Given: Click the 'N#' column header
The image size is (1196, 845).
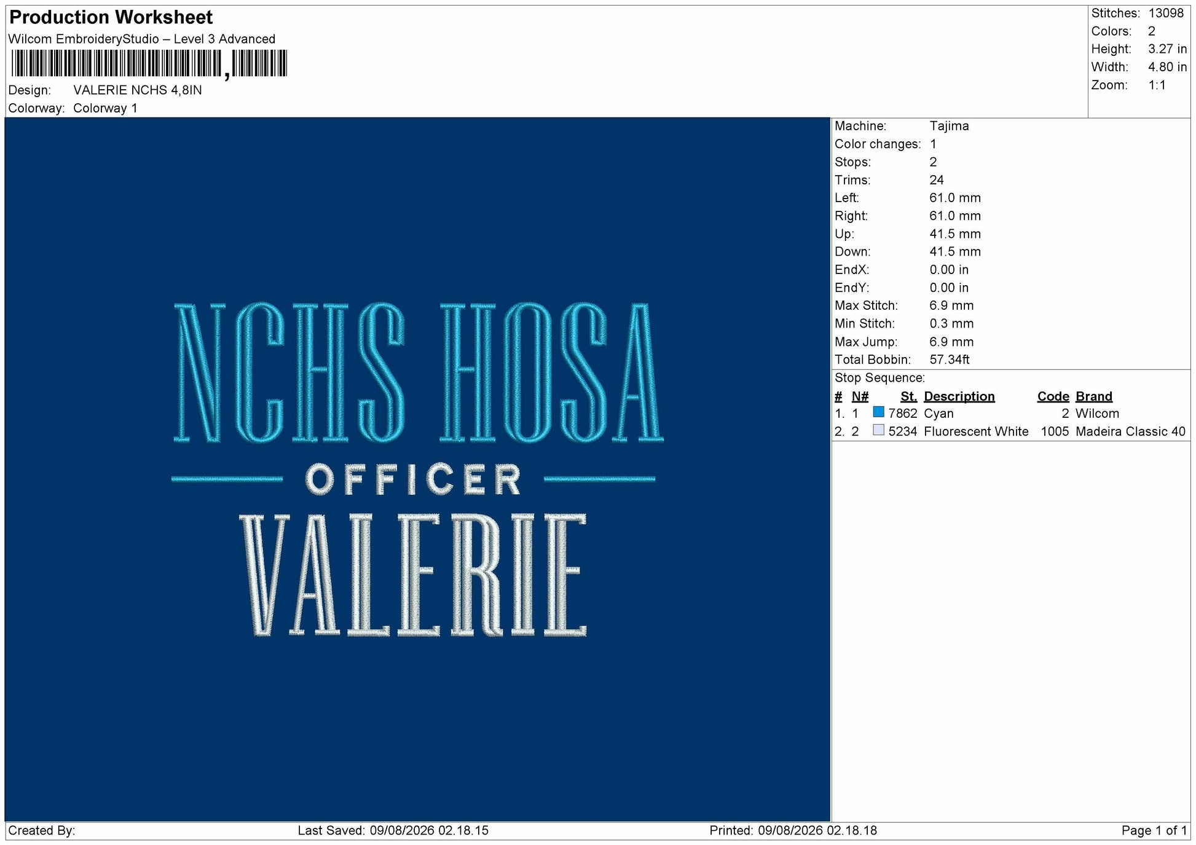Looking at the screenshot, I should [860, 396].
